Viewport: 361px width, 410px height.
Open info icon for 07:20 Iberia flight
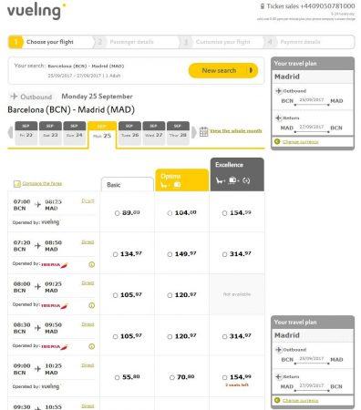pyautogui.click(x=91, y=264)
